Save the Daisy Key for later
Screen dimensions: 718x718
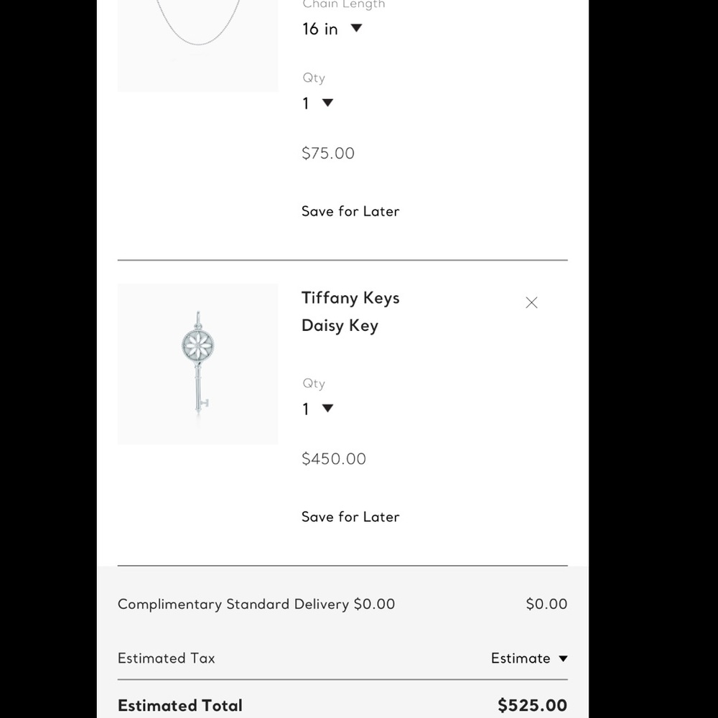click(350, 516)
